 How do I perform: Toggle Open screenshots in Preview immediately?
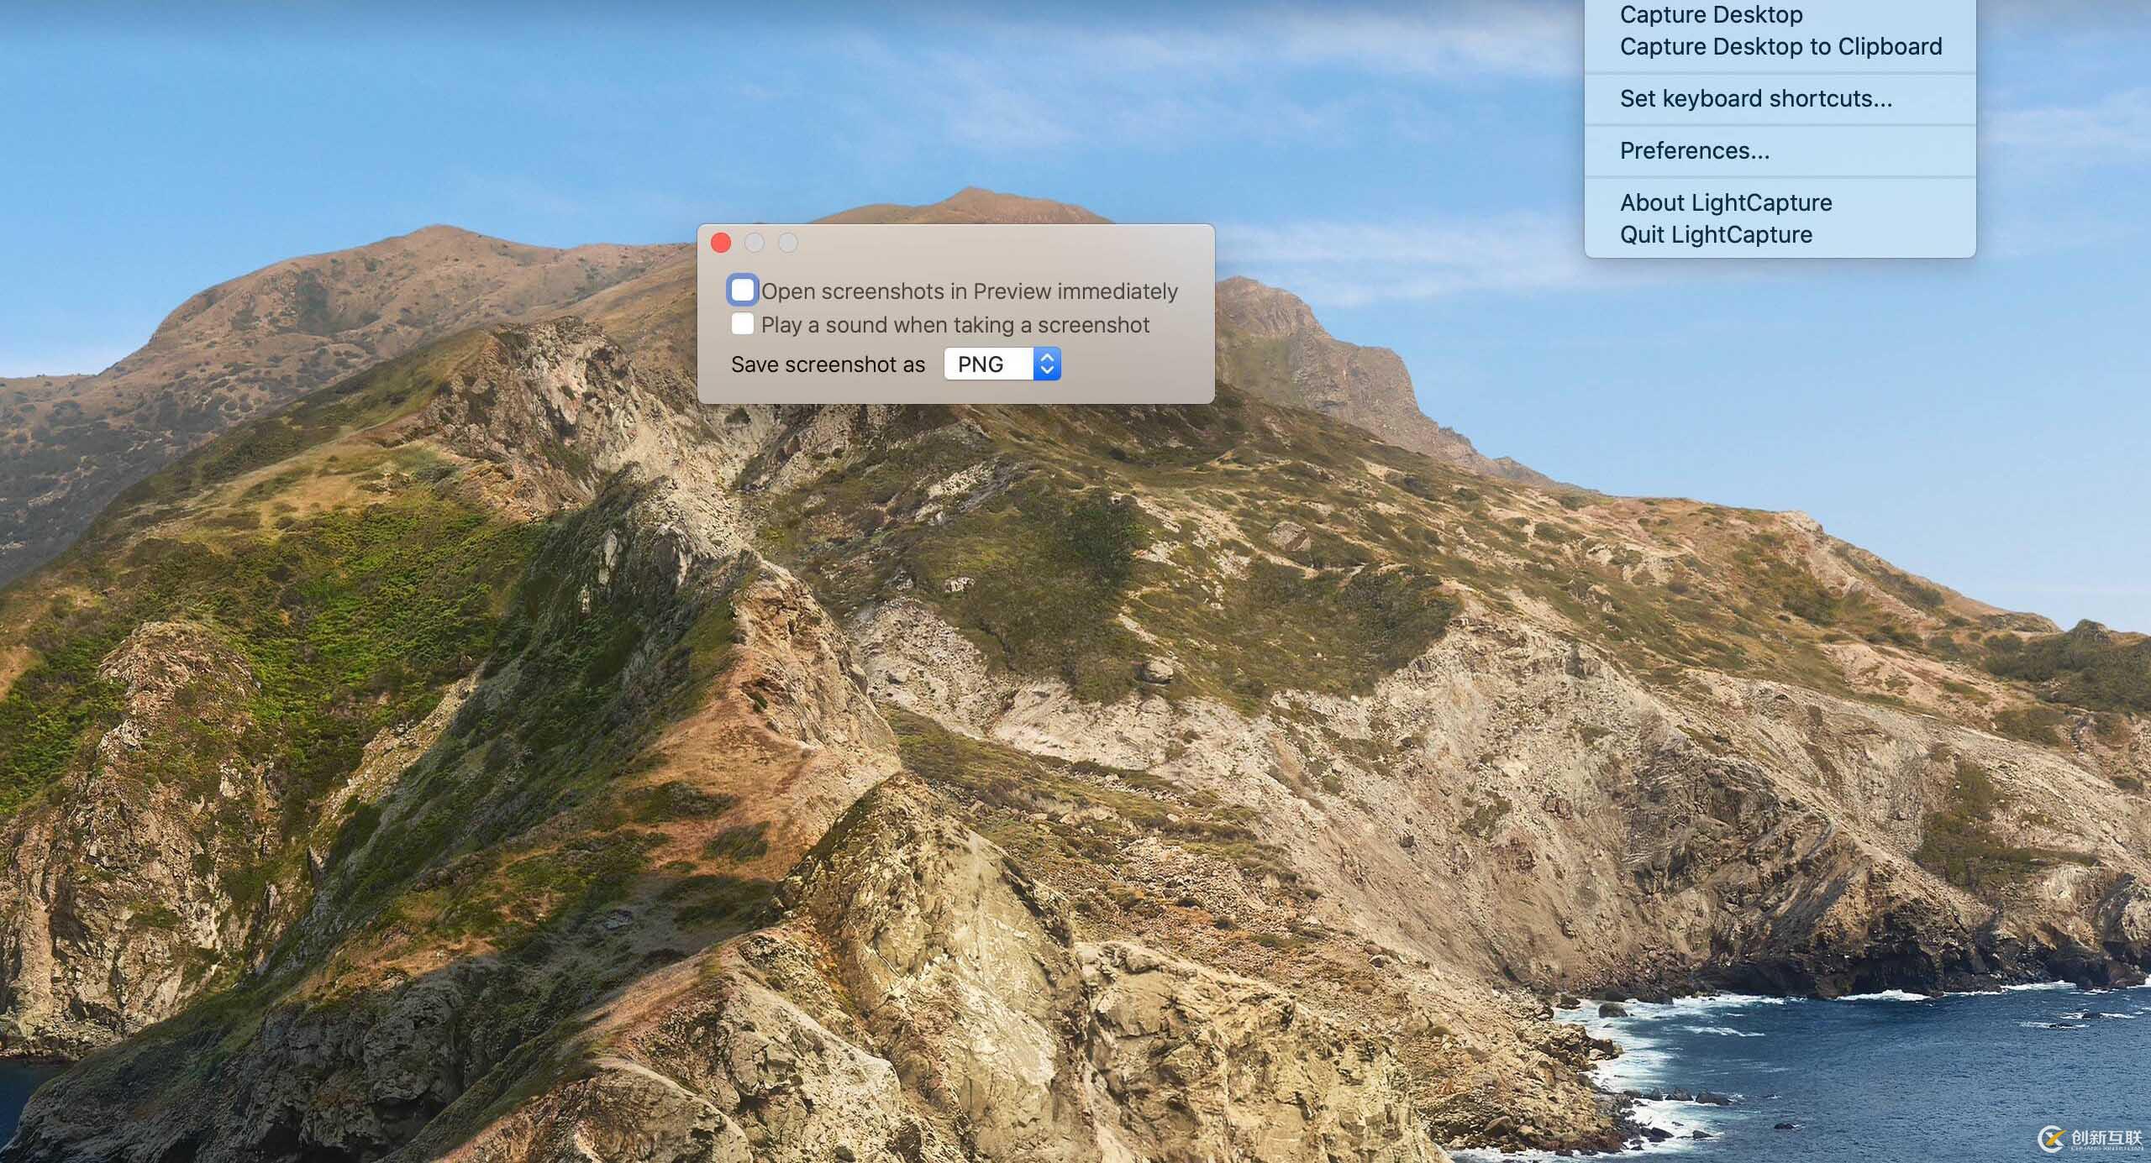pyautogui.click(x=744, y=291)
